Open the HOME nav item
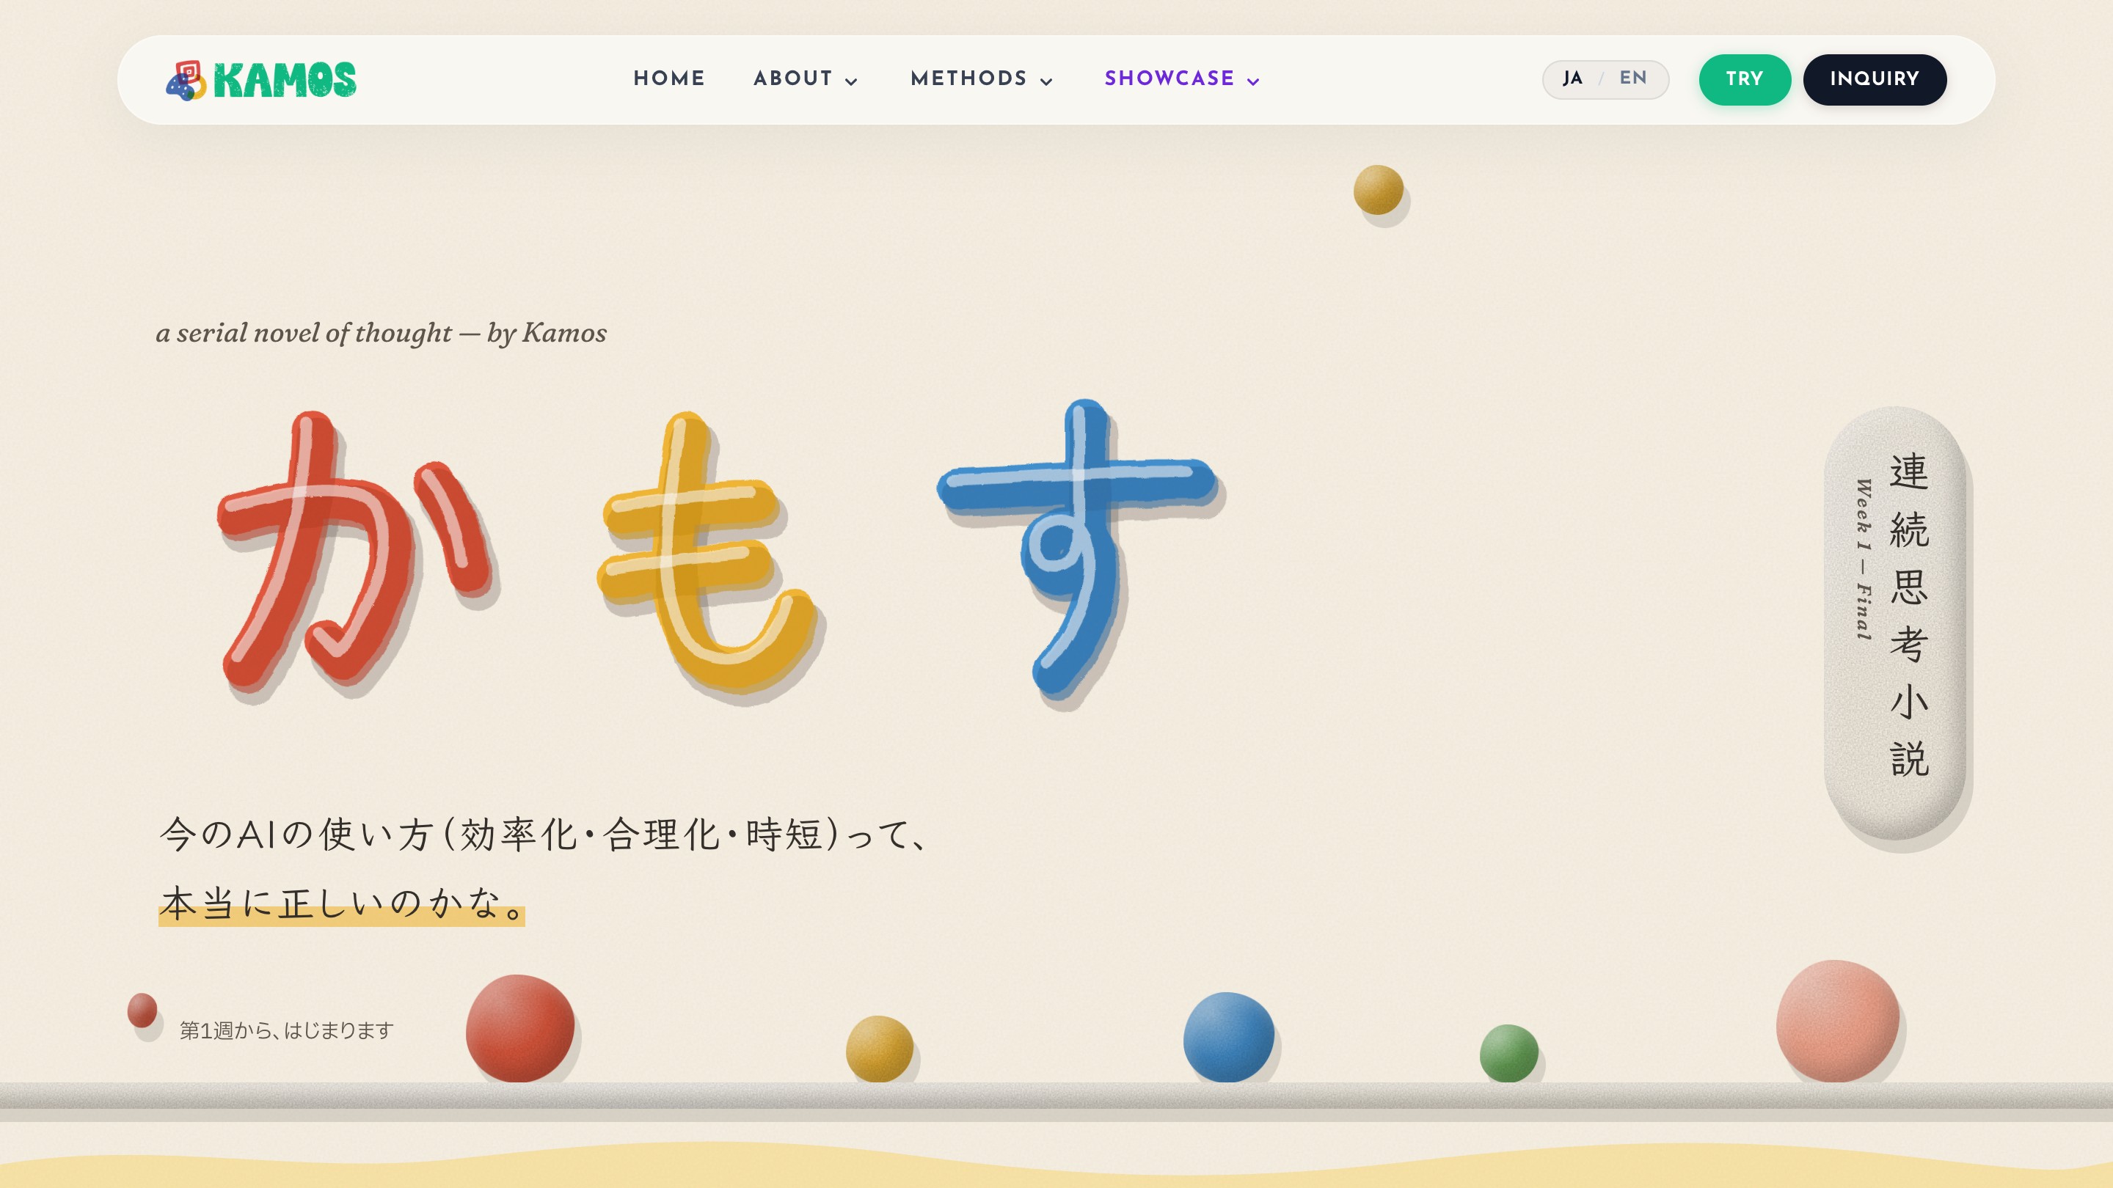2113x1188 pixels. pos(669,78)
